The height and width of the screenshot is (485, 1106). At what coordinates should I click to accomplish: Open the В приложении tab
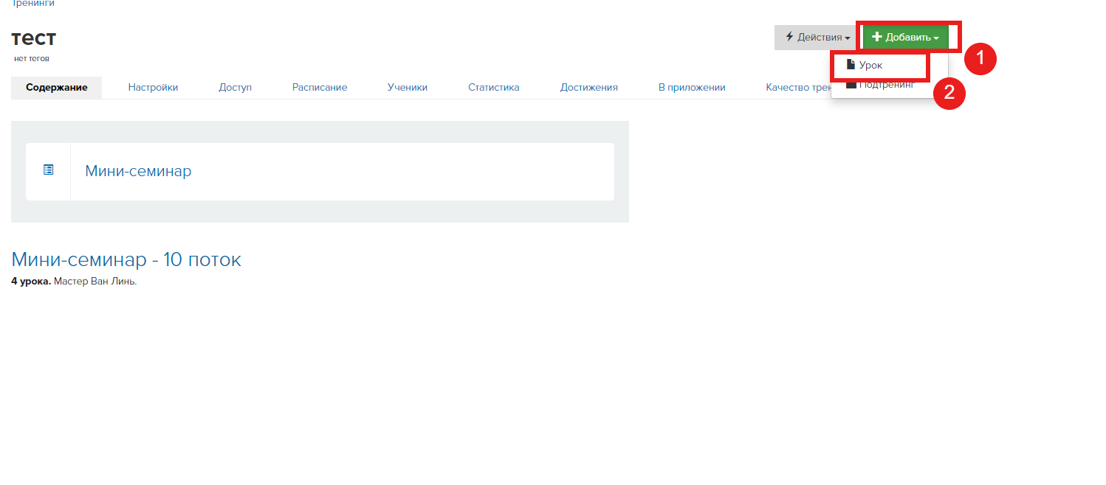tap(690, 86)
